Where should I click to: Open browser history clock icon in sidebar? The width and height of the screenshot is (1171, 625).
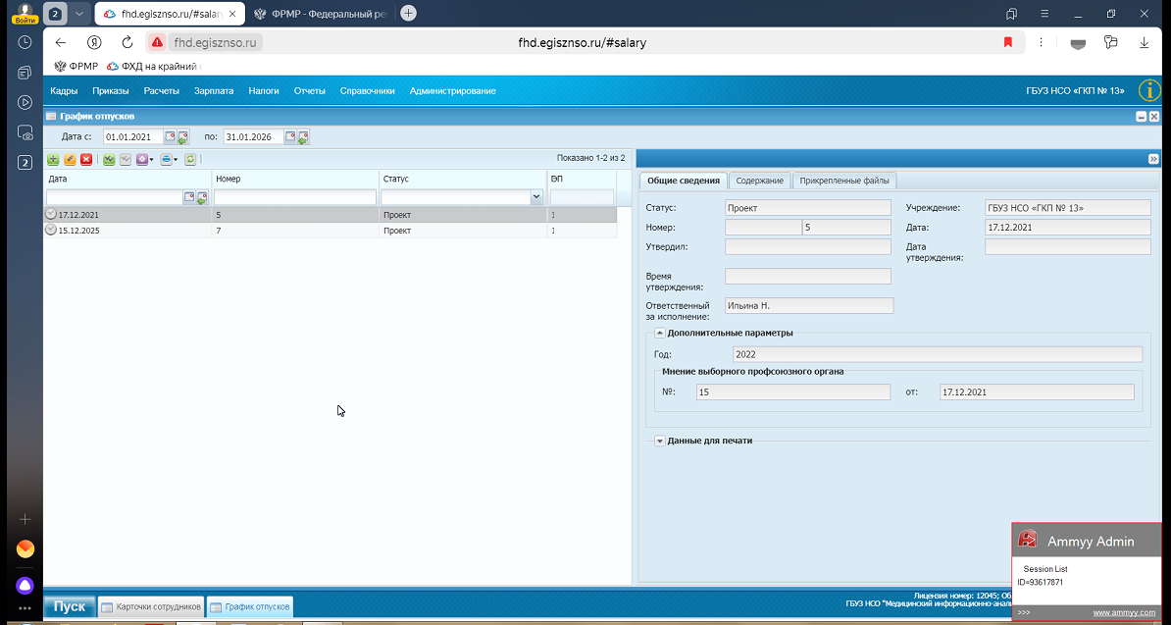click(25, 42)
